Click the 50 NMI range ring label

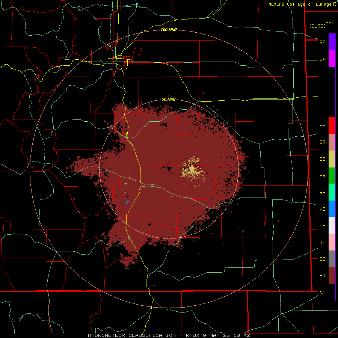169,99
